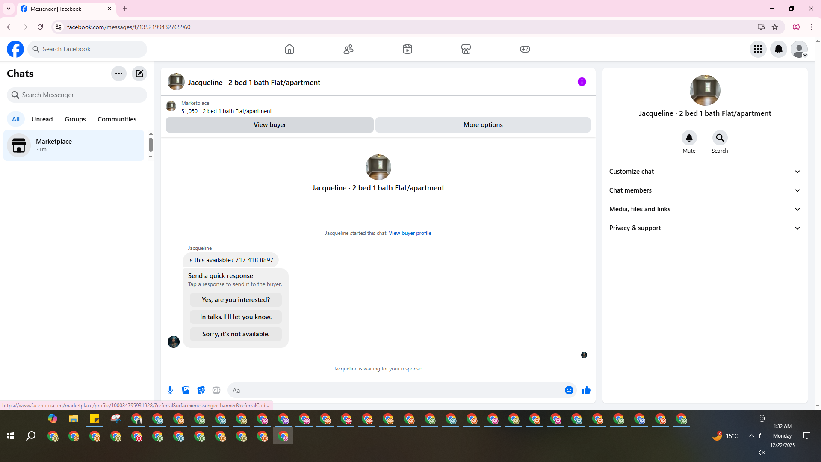This screenshot has height=462, width=821.
Task: View site information icon in address bar
Action: coord(59,27)
